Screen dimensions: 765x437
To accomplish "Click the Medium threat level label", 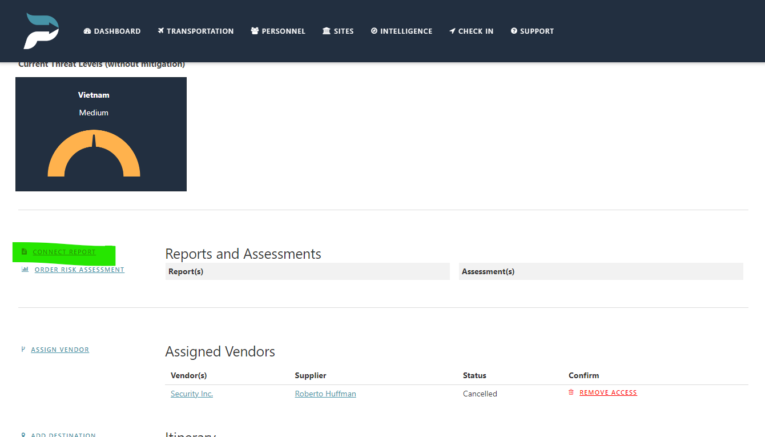I will click(94, 113).
